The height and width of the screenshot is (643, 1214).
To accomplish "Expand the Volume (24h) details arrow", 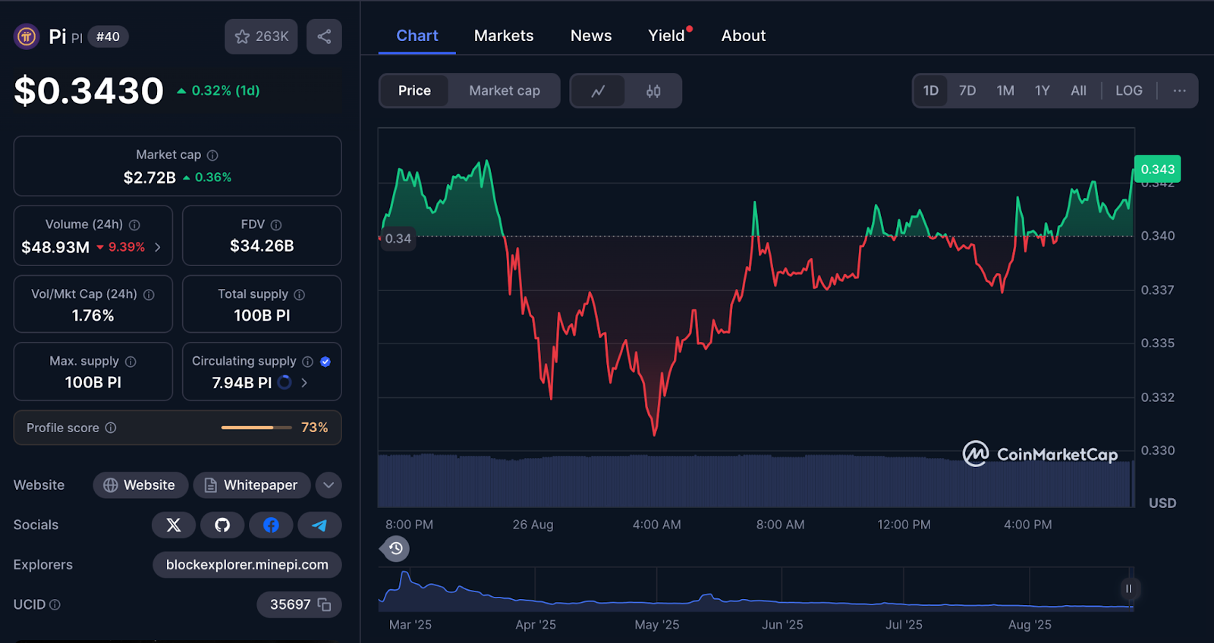I will [x=158, y=247].
